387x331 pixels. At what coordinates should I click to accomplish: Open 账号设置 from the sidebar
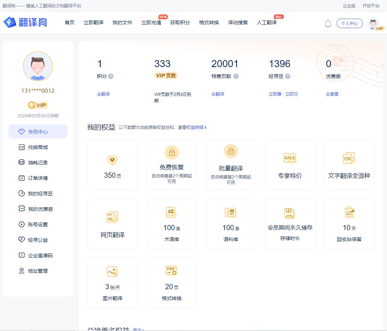click(38, 225)
